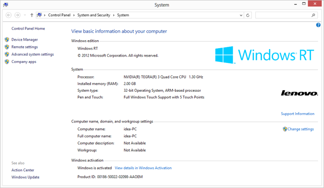Viewport: 324px width, 188px height.
Task: Open Remote settings
Action: [24, 47]
